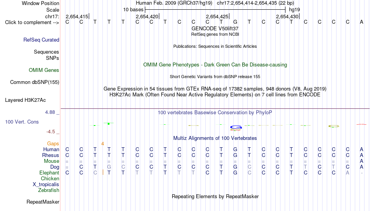The width and height of the screenshot is (370, 211).
Task: Click the blue G logo in conservation track
Action: (x=236, y=127)
